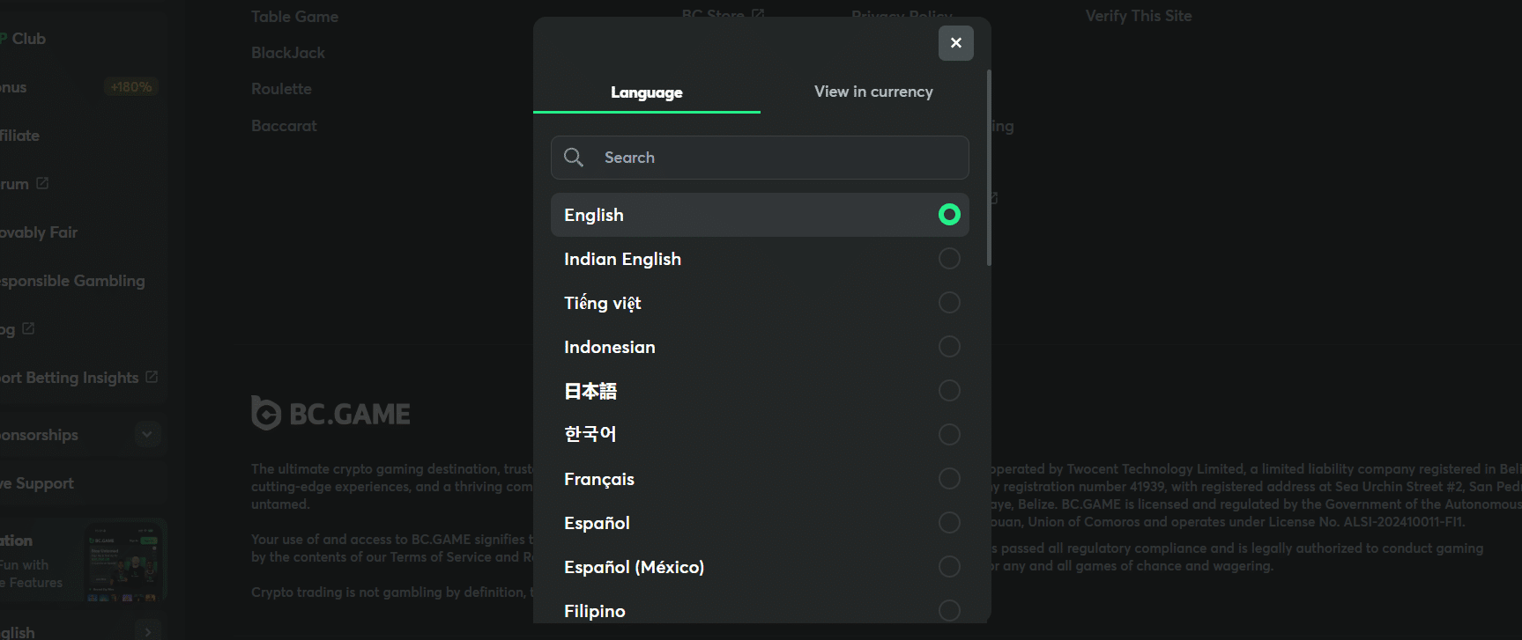The height and width of the screenshot is (640, 1522).
Task: Open the Baccarat footer link
Action: pos(284,126)
